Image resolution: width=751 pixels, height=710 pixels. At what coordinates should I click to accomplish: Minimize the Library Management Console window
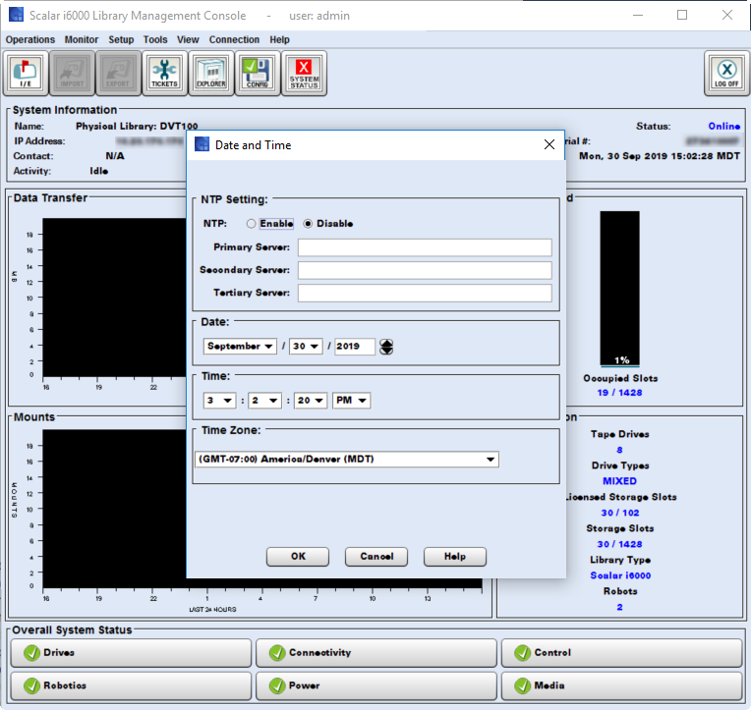coord(638,15)
